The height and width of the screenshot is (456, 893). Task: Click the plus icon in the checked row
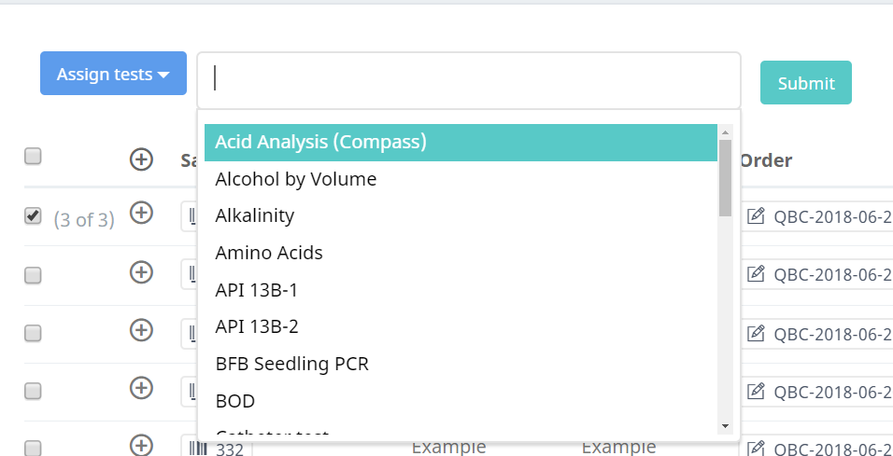click(x=141, y=214)
